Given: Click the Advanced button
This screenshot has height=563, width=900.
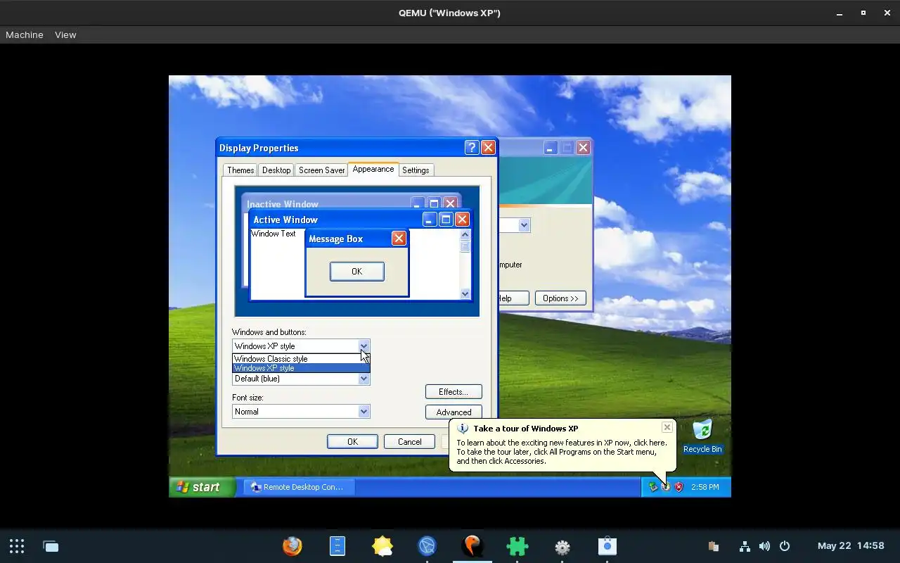Looking at the screenshot, I should coord(454,412).
